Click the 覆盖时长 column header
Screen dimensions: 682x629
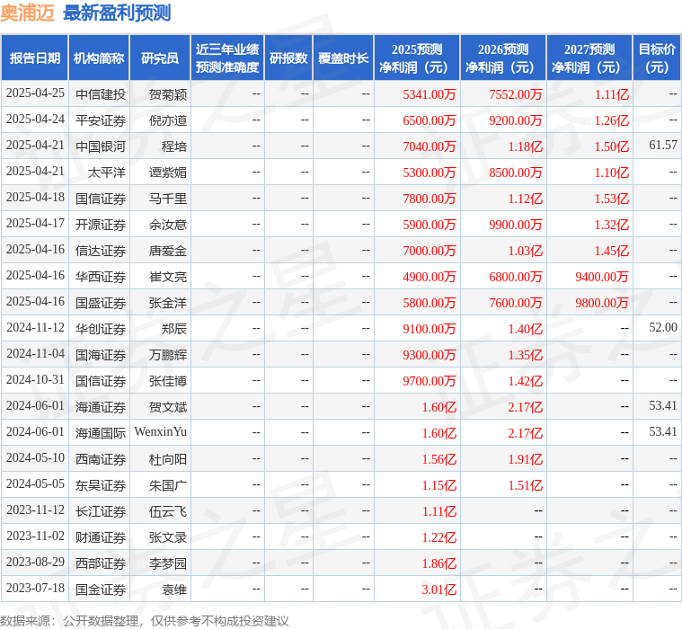point(343,58)
